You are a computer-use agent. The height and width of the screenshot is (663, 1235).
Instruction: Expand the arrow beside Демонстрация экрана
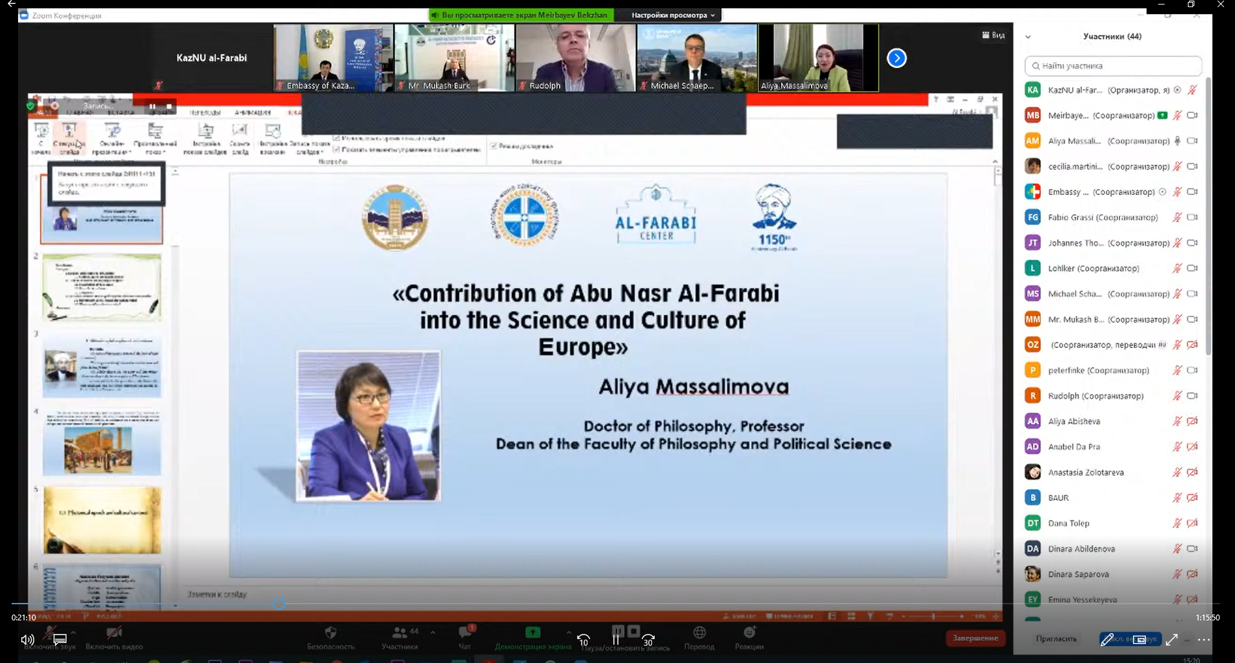click(568, 632)
